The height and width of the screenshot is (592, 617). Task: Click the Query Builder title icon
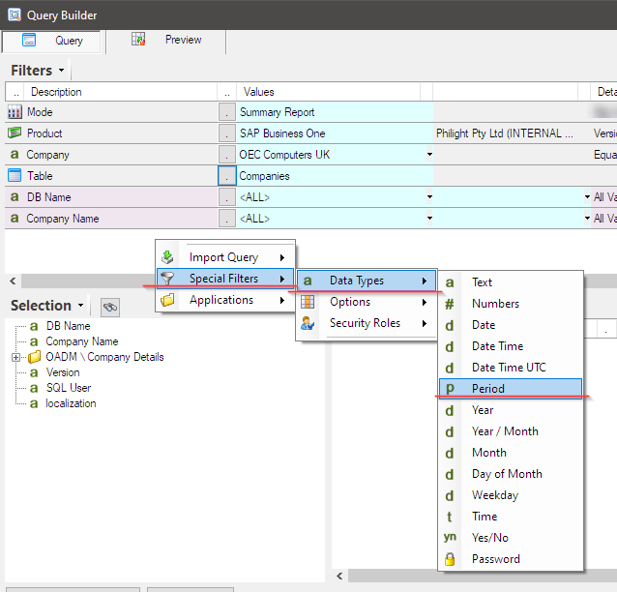(15, 15)
